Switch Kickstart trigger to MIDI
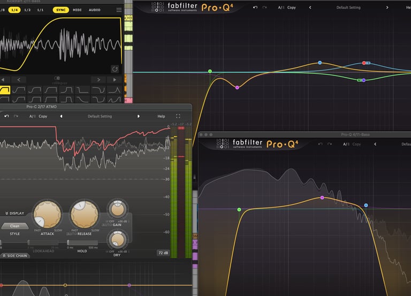This screenshot has height=296, width=411. click(x=77, y=10)
